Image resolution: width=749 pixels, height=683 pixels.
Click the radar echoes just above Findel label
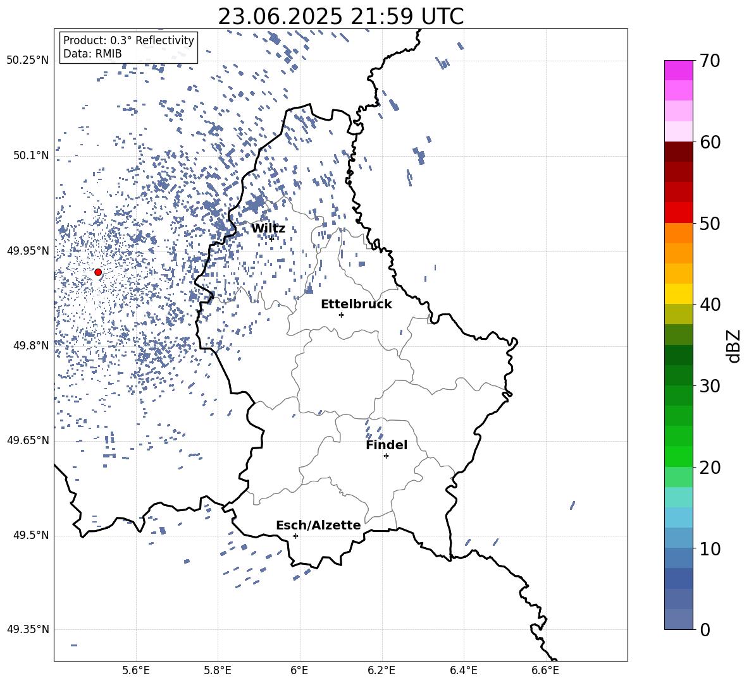pos(374,429)
